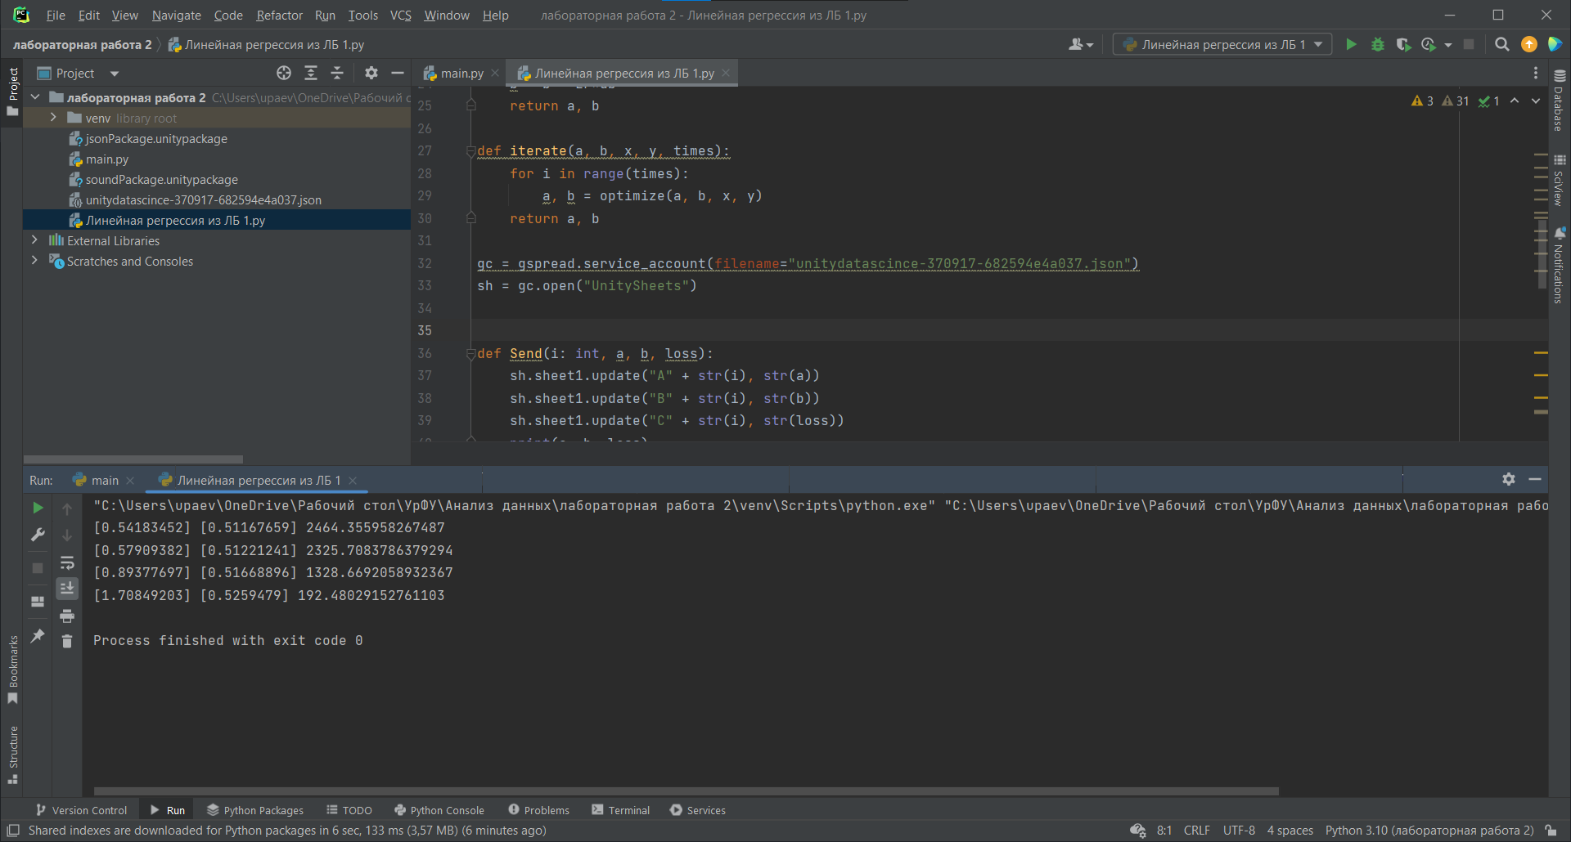The width and height of the screenshot is (1571, 842).
Task: Go to previous highlighted error arrow
Action: click(x=1515, y=101)
